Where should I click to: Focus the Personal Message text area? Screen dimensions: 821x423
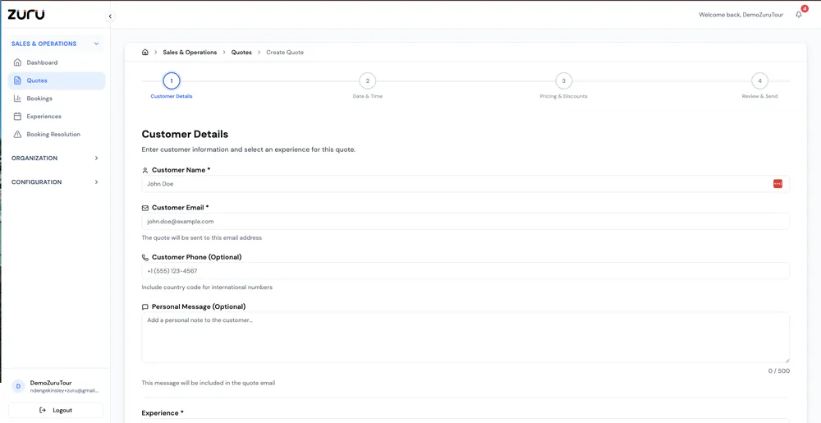click(466, 338)
